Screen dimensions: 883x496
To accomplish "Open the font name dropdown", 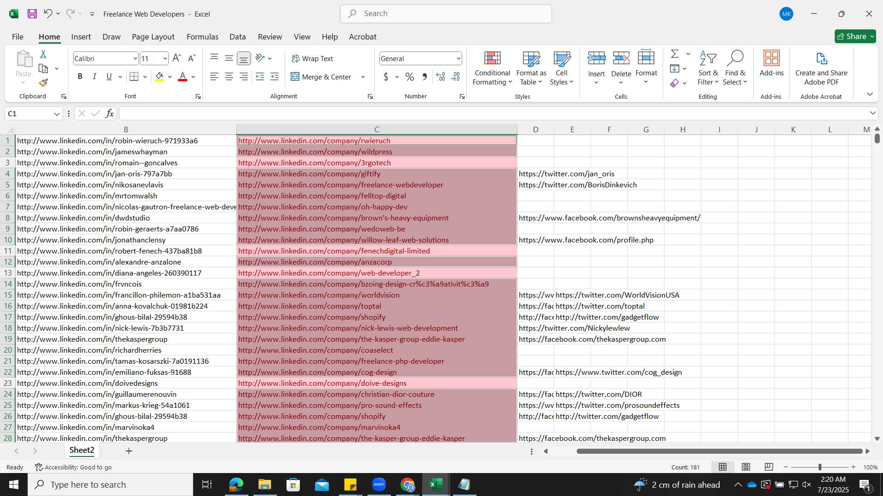I will pos(135,58).
